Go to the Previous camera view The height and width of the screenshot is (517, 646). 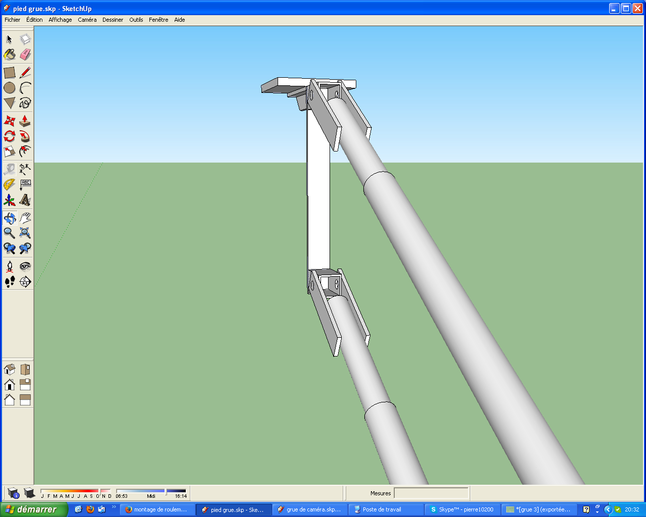(10, 248)
